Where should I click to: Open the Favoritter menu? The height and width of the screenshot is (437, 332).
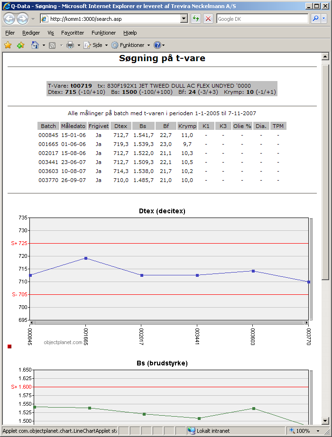pos(73,33)
